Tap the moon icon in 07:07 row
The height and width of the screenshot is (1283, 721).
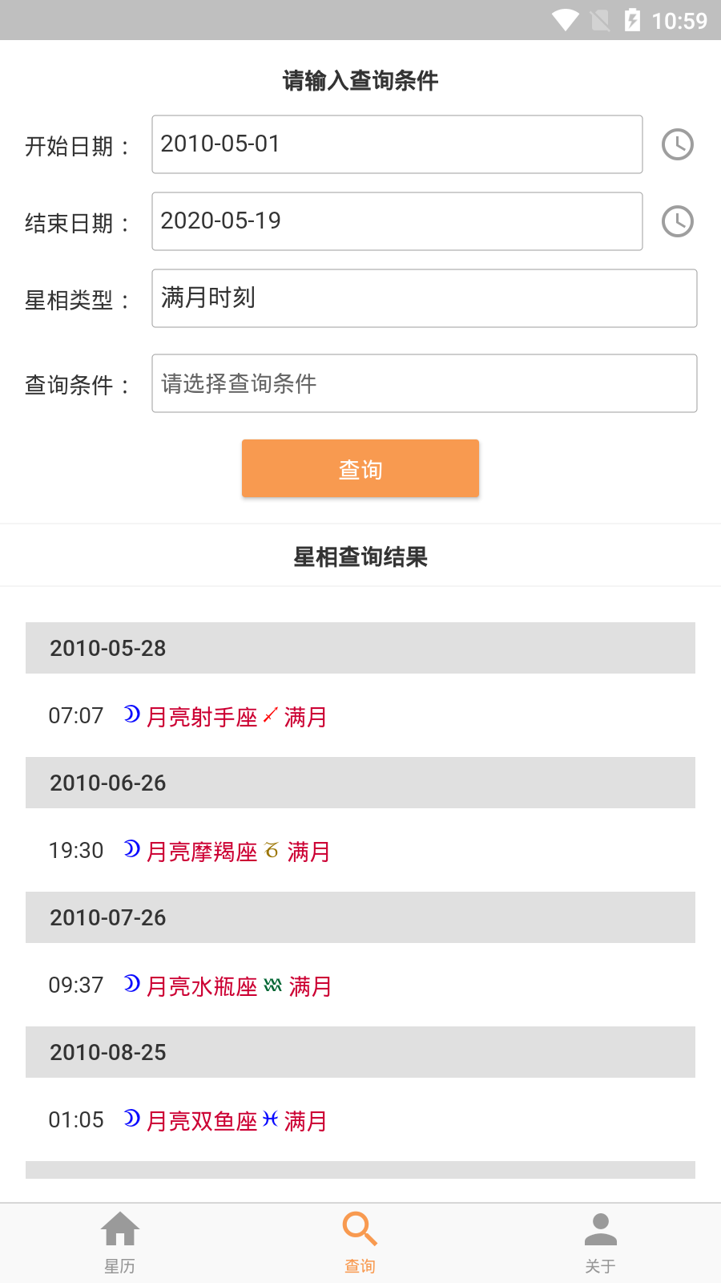click(x=132, y=714)
